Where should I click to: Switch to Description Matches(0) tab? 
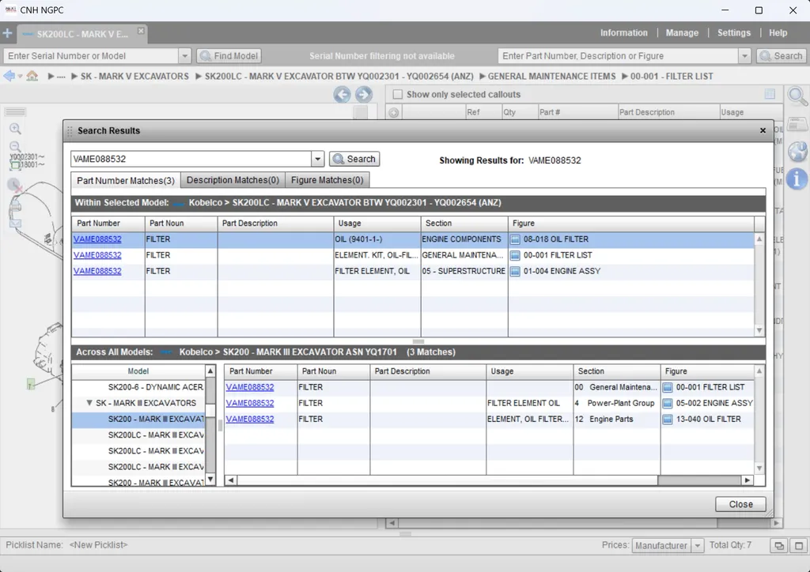233,180
